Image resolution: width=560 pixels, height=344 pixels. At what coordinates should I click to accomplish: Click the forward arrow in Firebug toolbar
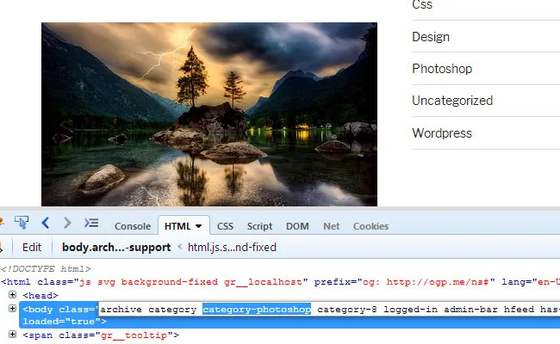(x=67, y=224)
